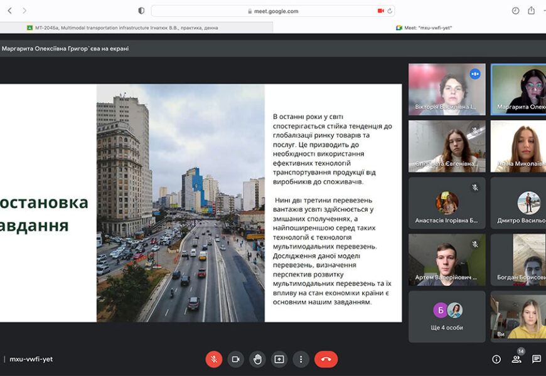Open the "Ще 4 особи" participants tile

click(x=447, y=316)
